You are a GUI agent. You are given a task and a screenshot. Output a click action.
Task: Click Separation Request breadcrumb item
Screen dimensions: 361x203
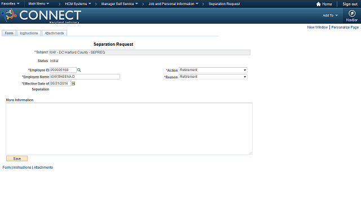[x=224, y=4]
